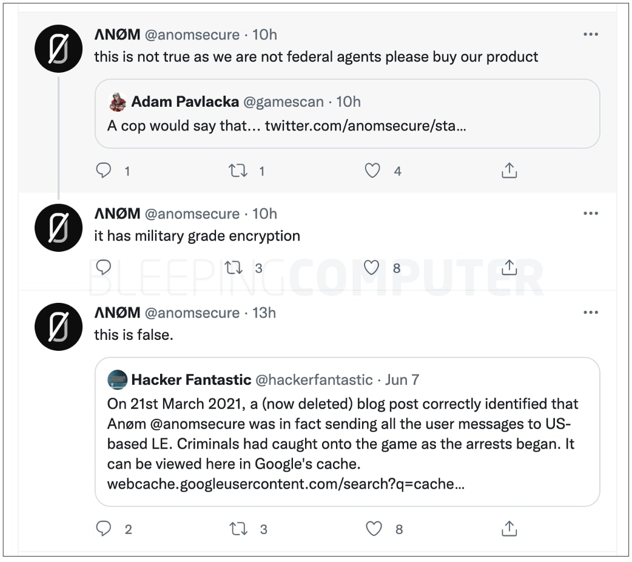This screenshot has width=632, height=562.
Task: Open more options on 'this is false' tweet
Action: tap(590, 313)
